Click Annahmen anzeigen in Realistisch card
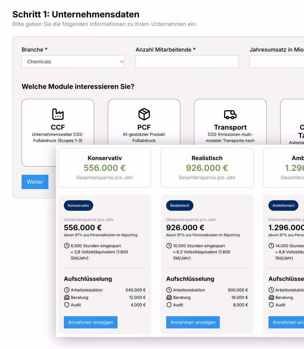The height and width of the screenshot is (349, 304). coord(193,322)
